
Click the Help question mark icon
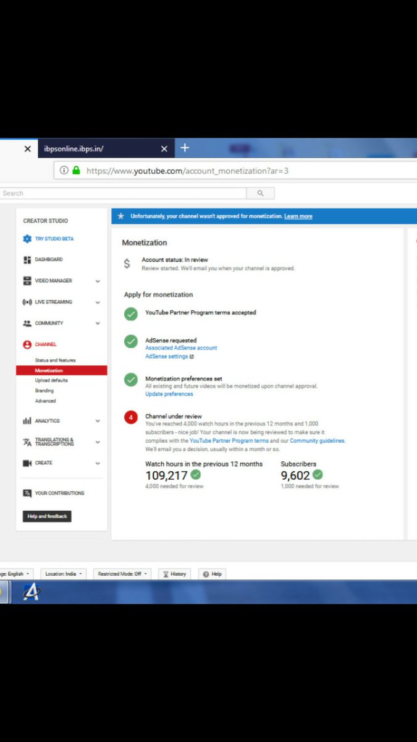(206, 574)
